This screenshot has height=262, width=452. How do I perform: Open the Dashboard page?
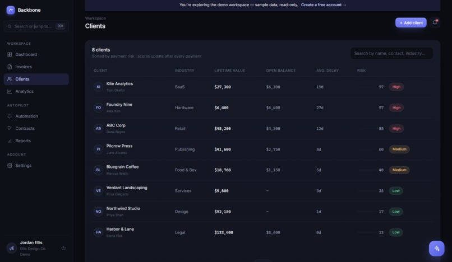pos(36,54)
